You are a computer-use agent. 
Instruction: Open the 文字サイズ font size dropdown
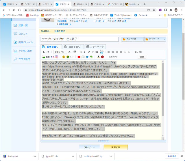[60, 52]
